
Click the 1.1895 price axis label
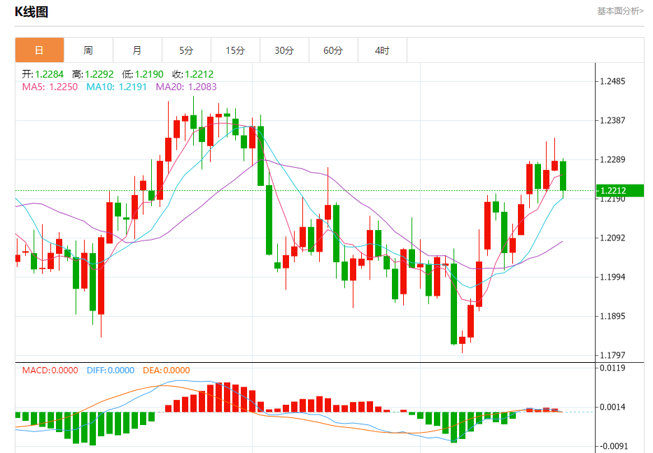[x=612, y=316]
